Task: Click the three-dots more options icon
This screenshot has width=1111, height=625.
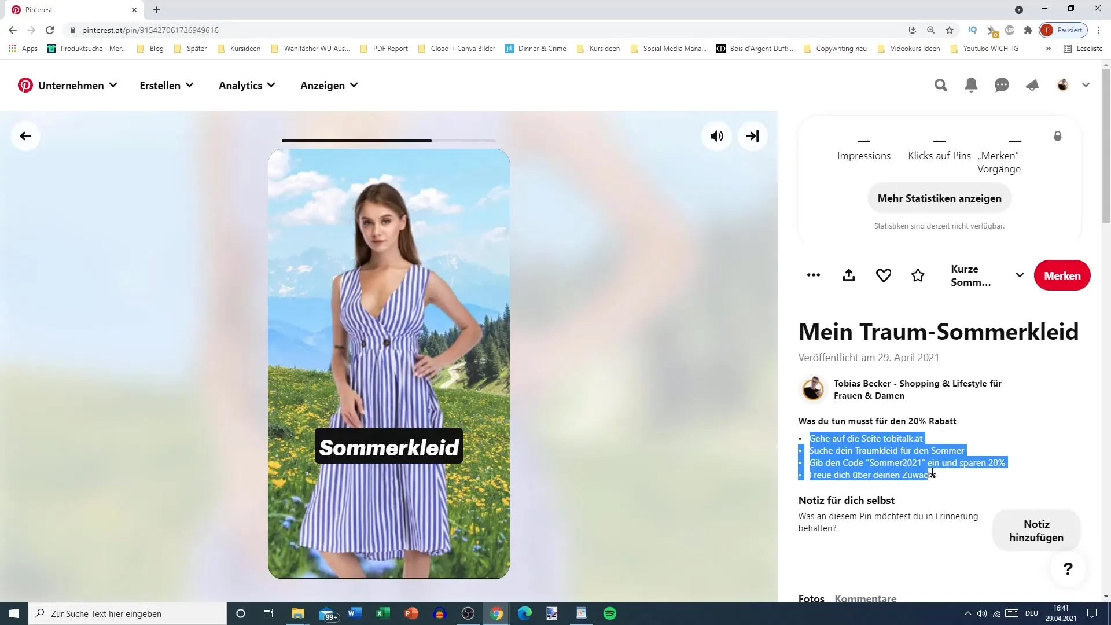Action: [814, 275]
